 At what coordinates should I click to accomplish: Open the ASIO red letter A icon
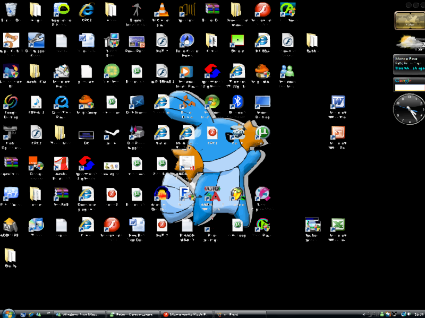coord(212,194)
